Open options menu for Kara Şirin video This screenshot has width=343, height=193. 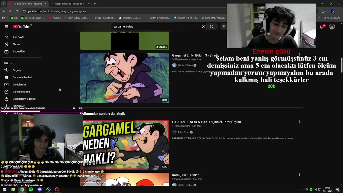click(x=300, y=175)
